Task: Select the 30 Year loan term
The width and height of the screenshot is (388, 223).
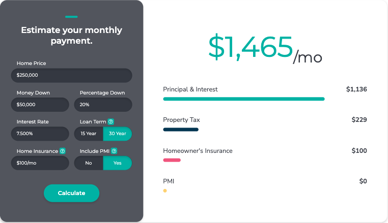Action: (x=117, y=134)
